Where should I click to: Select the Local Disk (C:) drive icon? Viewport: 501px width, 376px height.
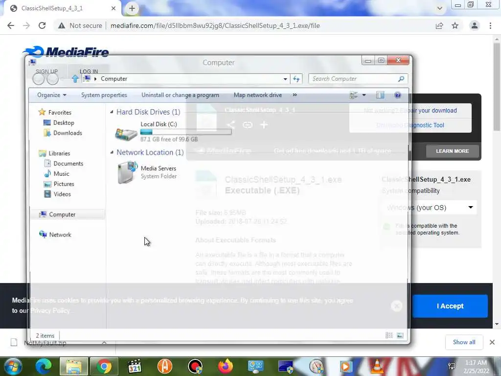click(x=126, y=134)
